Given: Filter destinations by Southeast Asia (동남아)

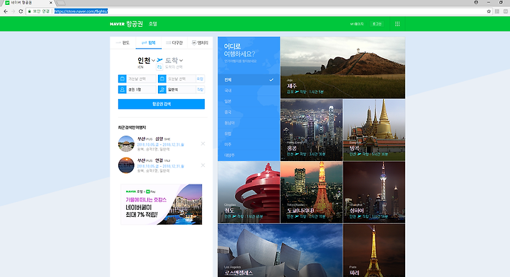Looking at the screenshot, I should click(249, 123).
